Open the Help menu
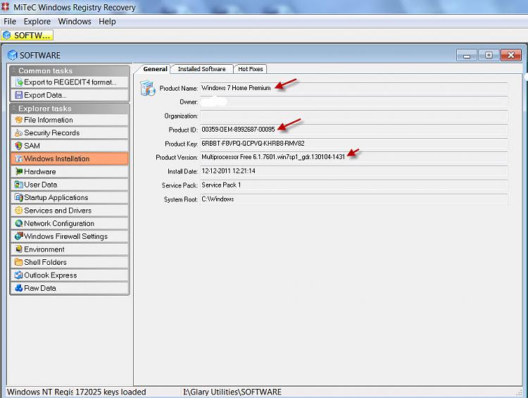 pos(107,22)
